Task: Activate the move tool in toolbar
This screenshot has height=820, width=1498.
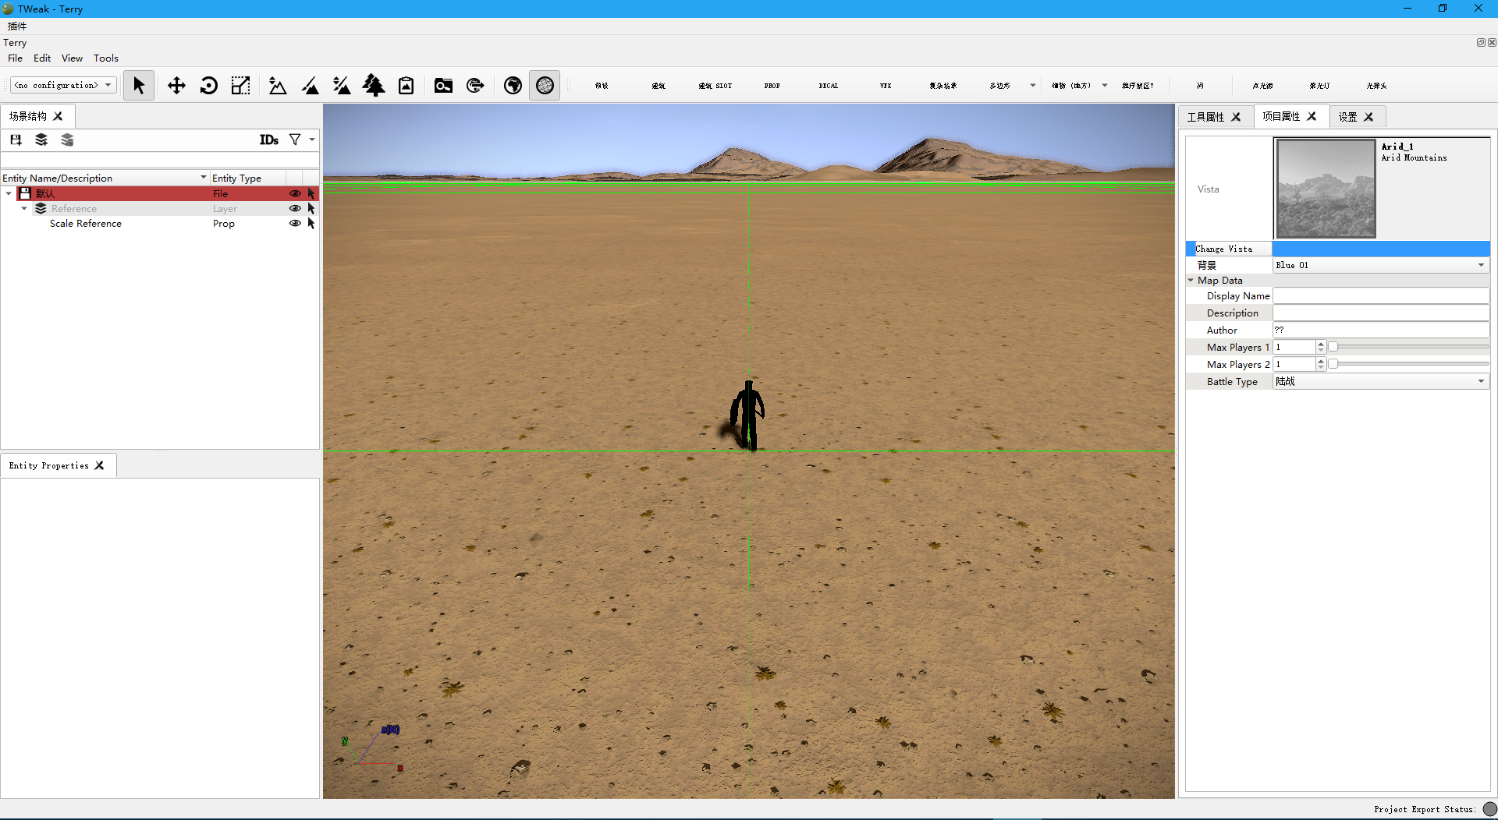Action: pos(176,85)
